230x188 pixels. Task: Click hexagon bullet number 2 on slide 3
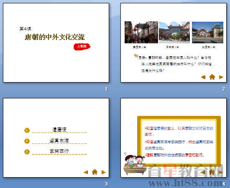[27, 141]
